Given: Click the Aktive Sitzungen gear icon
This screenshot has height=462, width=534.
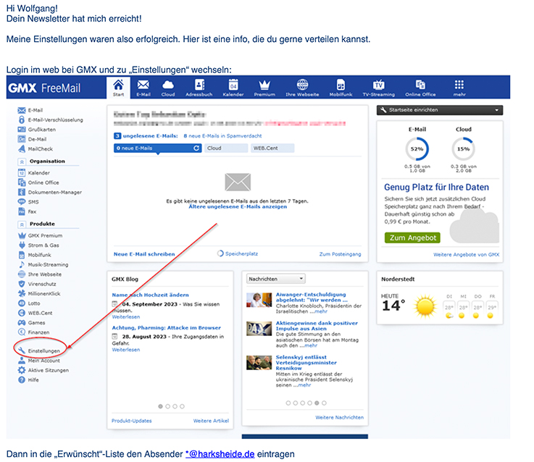Looking at the screenshot, I should 22,370.
